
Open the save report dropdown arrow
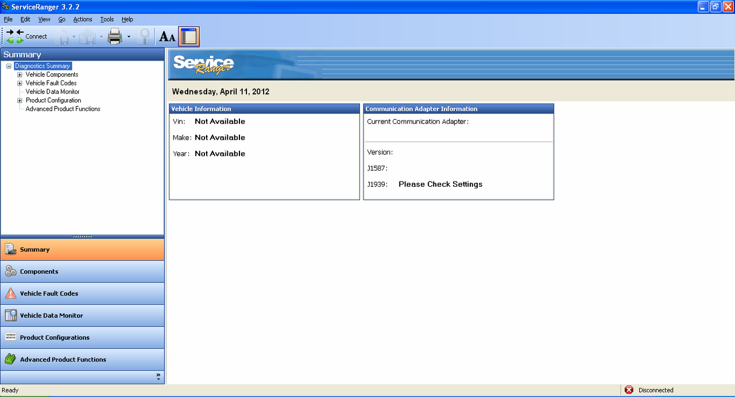74,37
